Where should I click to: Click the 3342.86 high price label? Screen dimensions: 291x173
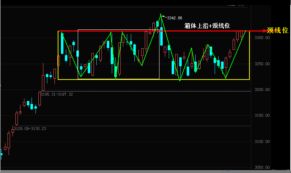[175, 18]
